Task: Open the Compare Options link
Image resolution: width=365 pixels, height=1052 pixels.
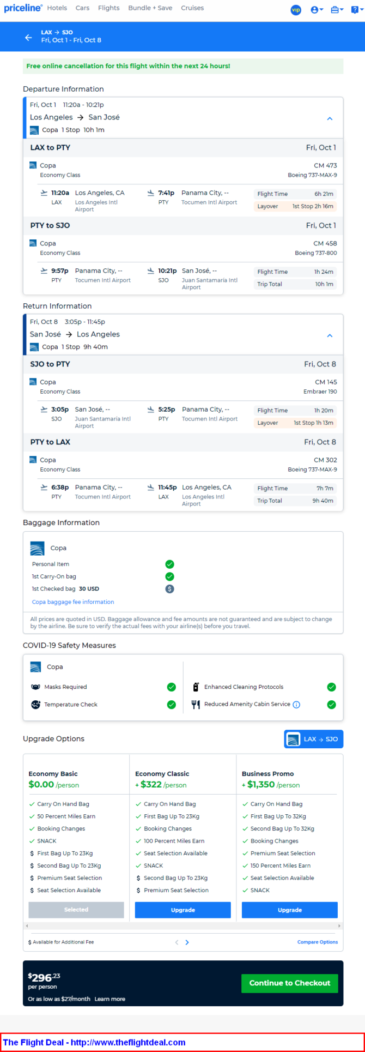Action: coord(318,942)
